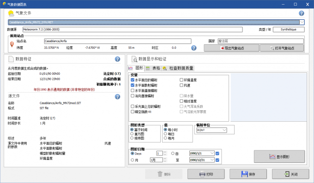Click the location pin icon by 站点名
Screen dimensions: 314x183
12,44
